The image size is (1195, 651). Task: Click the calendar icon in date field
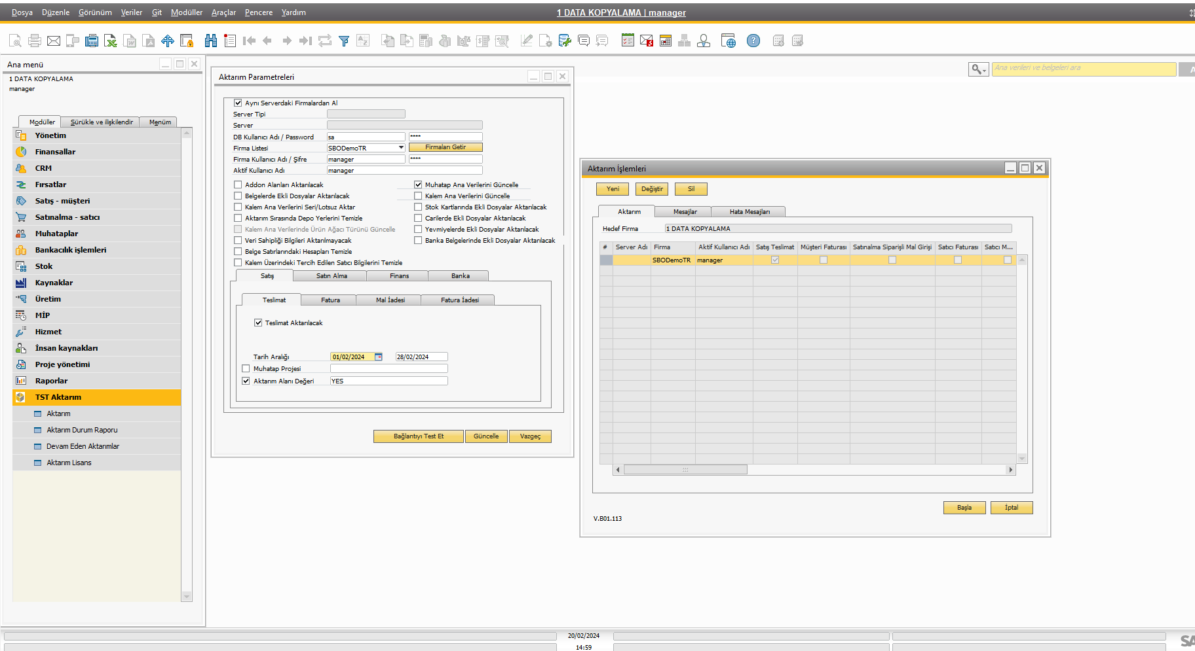click(378, 357)
